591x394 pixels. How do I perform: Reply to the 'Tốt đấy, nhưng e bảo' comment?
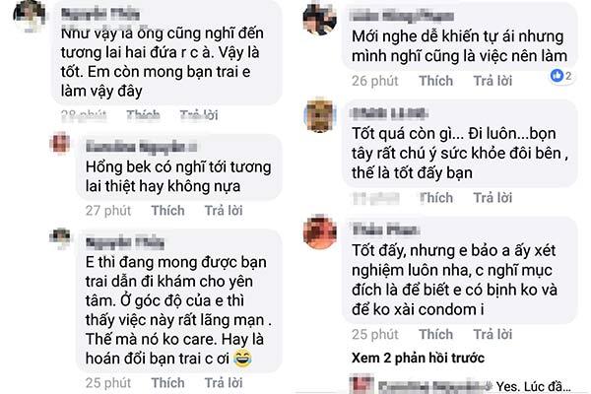(492, 334)
